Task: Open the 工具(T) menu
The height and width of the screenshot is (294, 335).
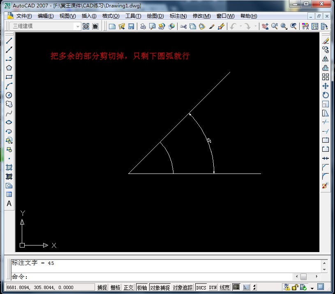Action: 133,16
